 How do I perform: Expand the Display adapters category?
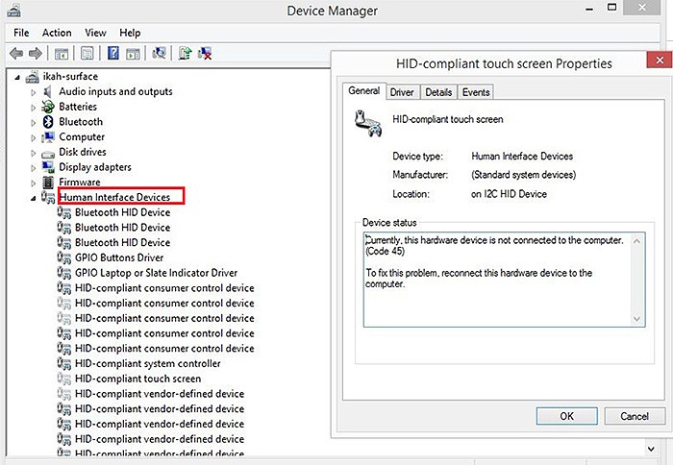tap(34, 167)
